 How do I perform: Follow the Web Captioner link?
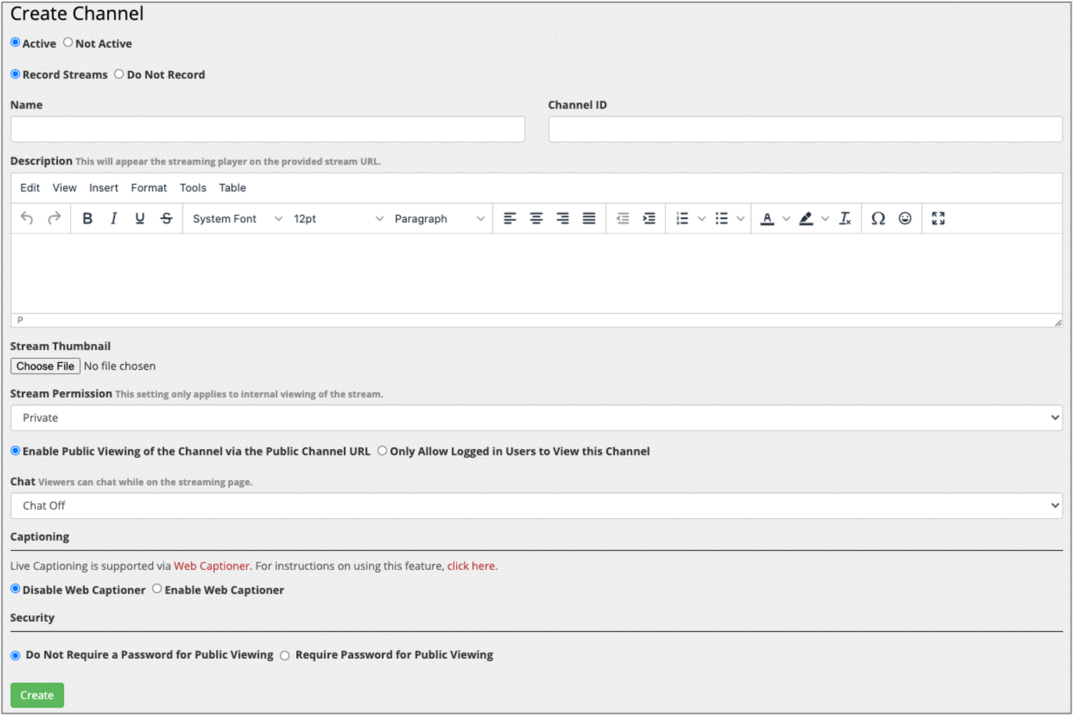[x=211, y=566]
